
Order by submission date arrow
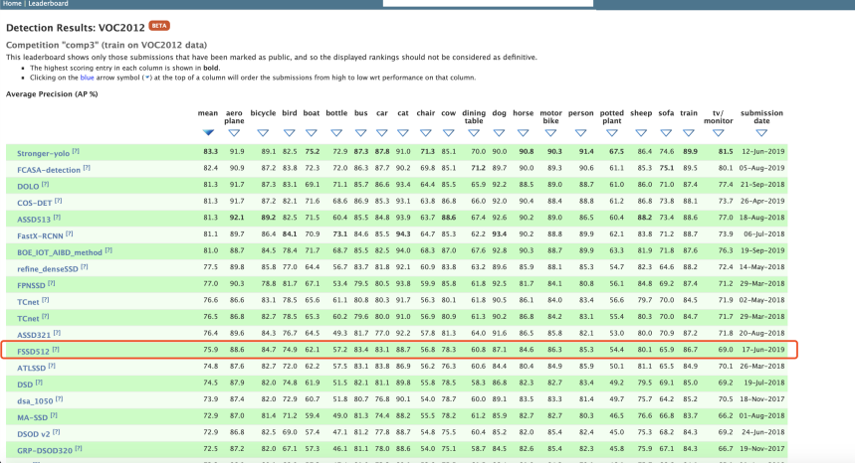[761, 132]
